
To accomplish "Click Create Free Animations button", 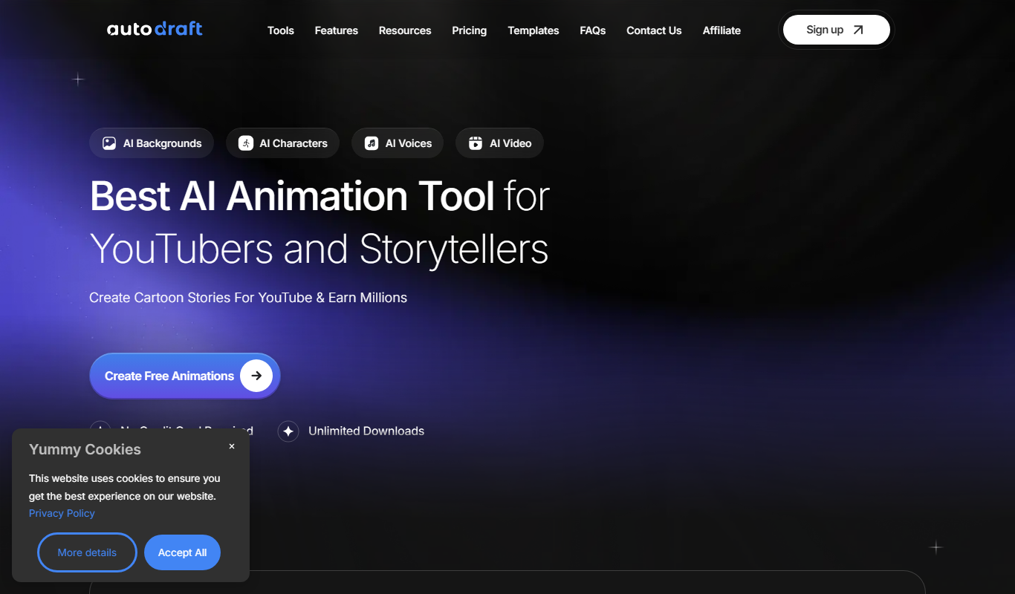I will coord(185,376).
